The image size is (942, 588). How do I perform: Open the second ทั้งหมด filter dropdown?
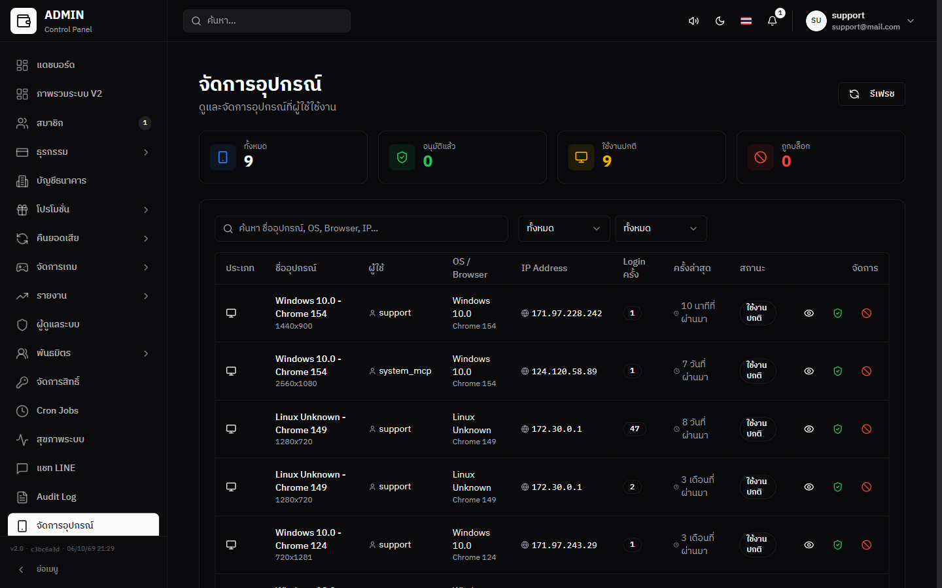point(661,229)
